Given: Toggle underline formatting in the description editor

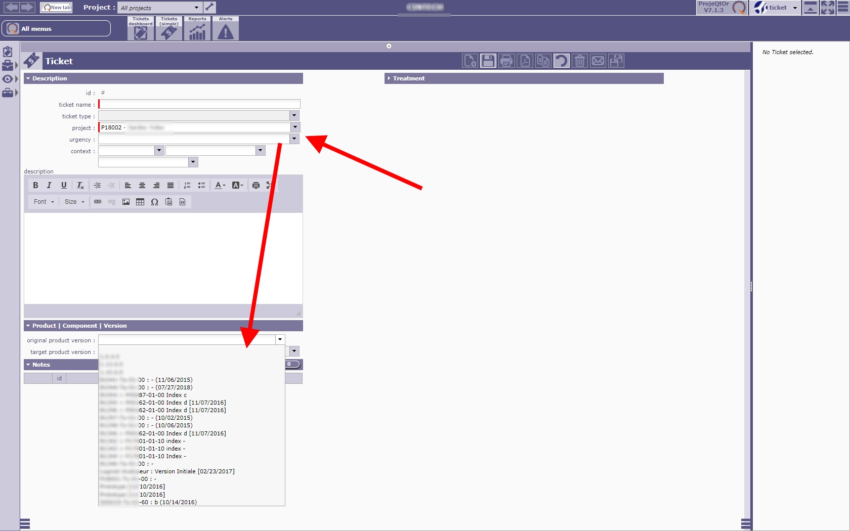Looking at the screenshot, I should tap(64, 186).
